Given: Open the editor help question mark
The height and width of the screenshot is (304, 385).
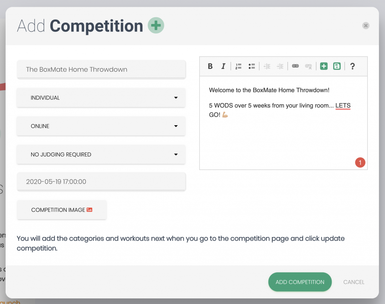Looking at the screenshot, I should pyautogui.click(x=352, y=66).
